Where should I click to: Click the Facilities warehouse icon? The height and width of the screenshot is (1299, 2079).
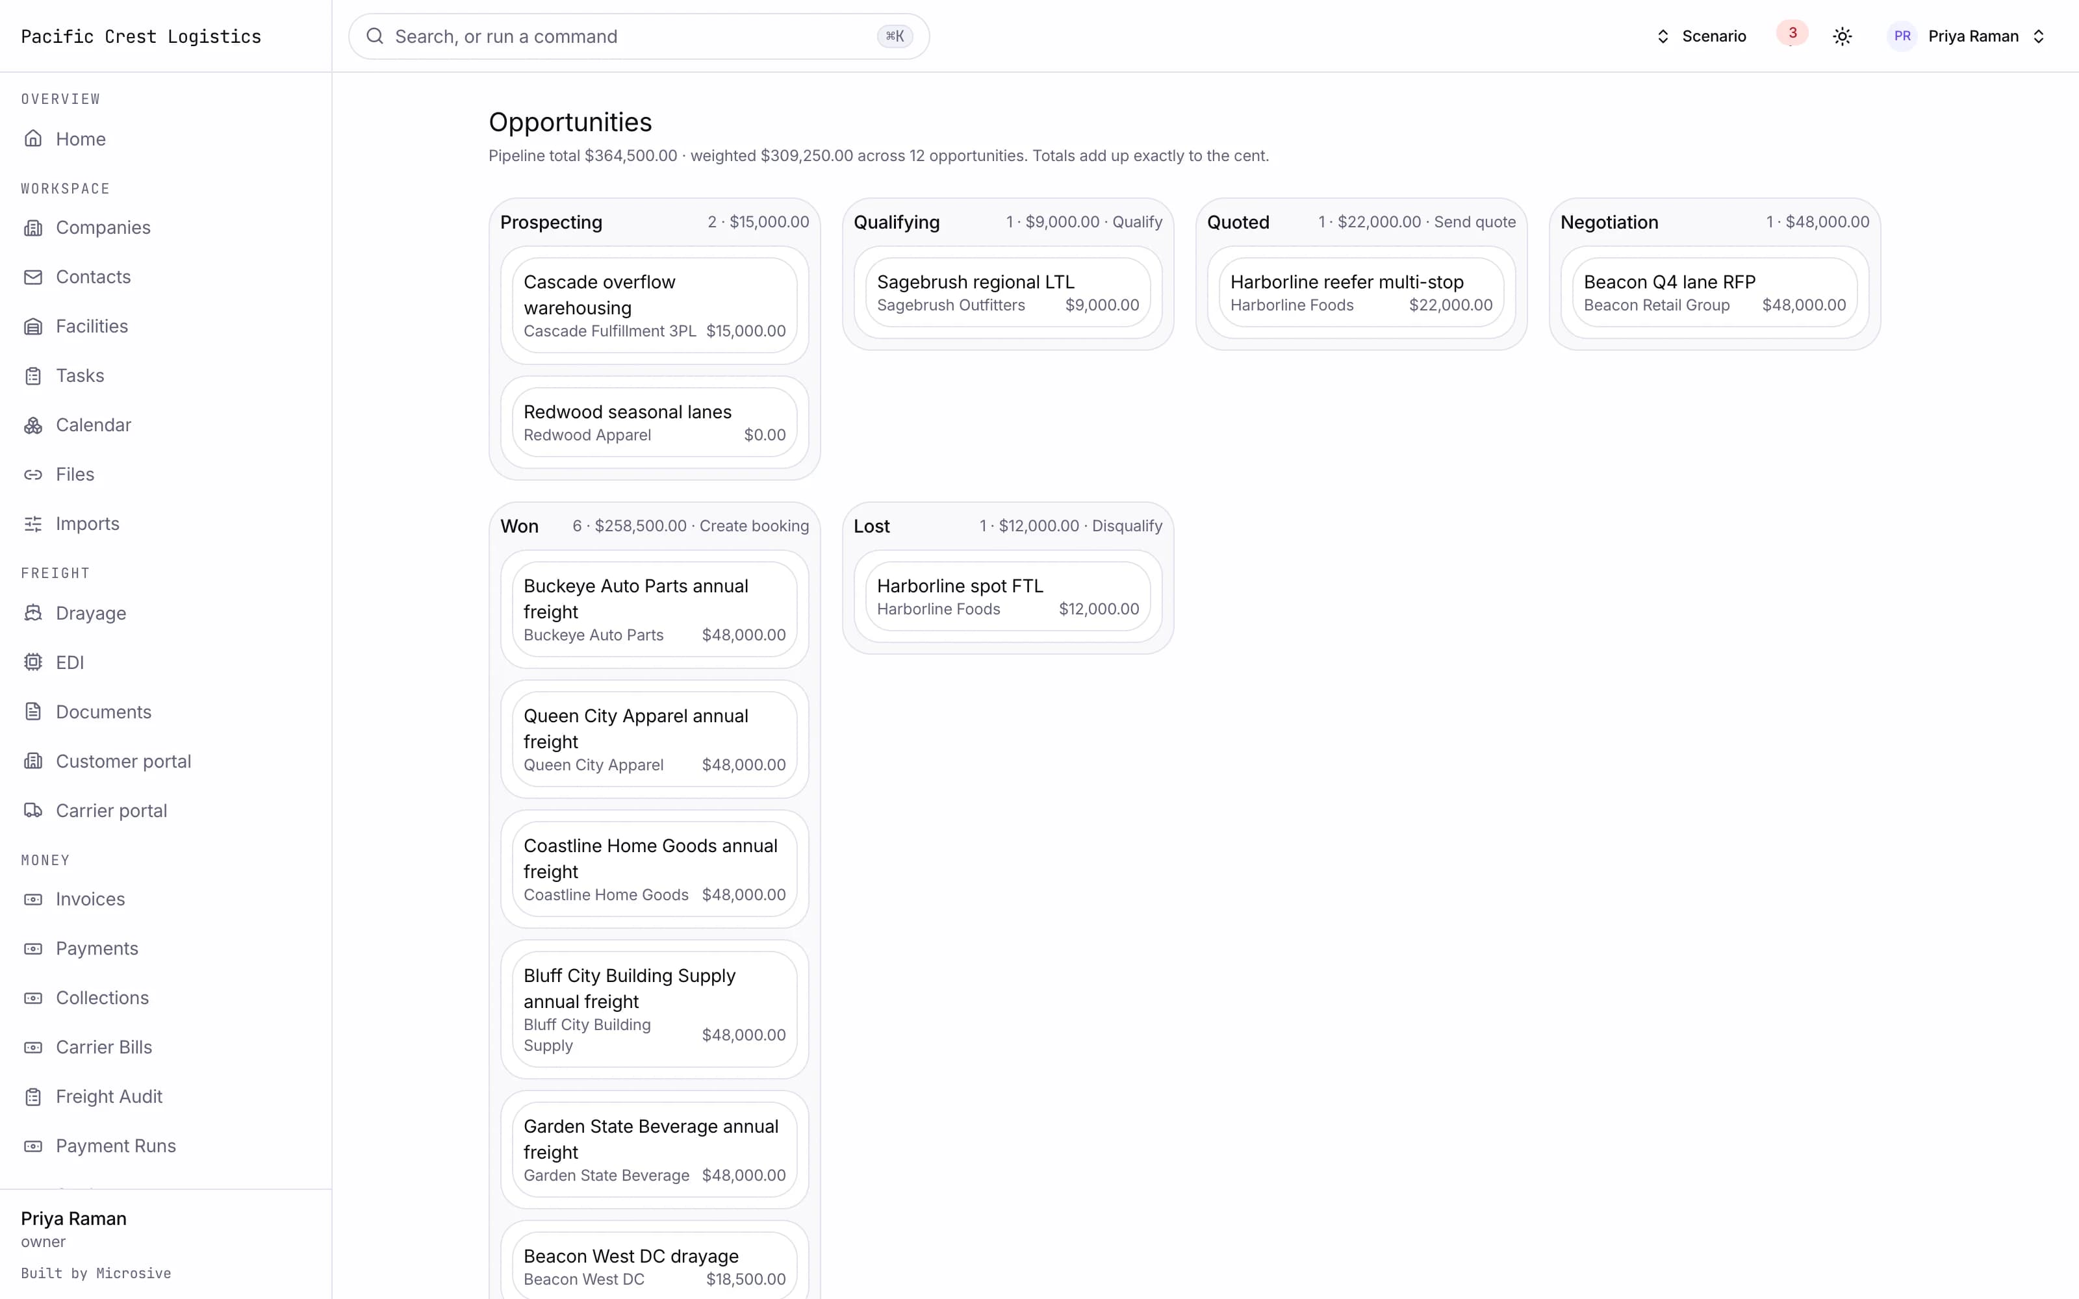(x=32, y=327)
